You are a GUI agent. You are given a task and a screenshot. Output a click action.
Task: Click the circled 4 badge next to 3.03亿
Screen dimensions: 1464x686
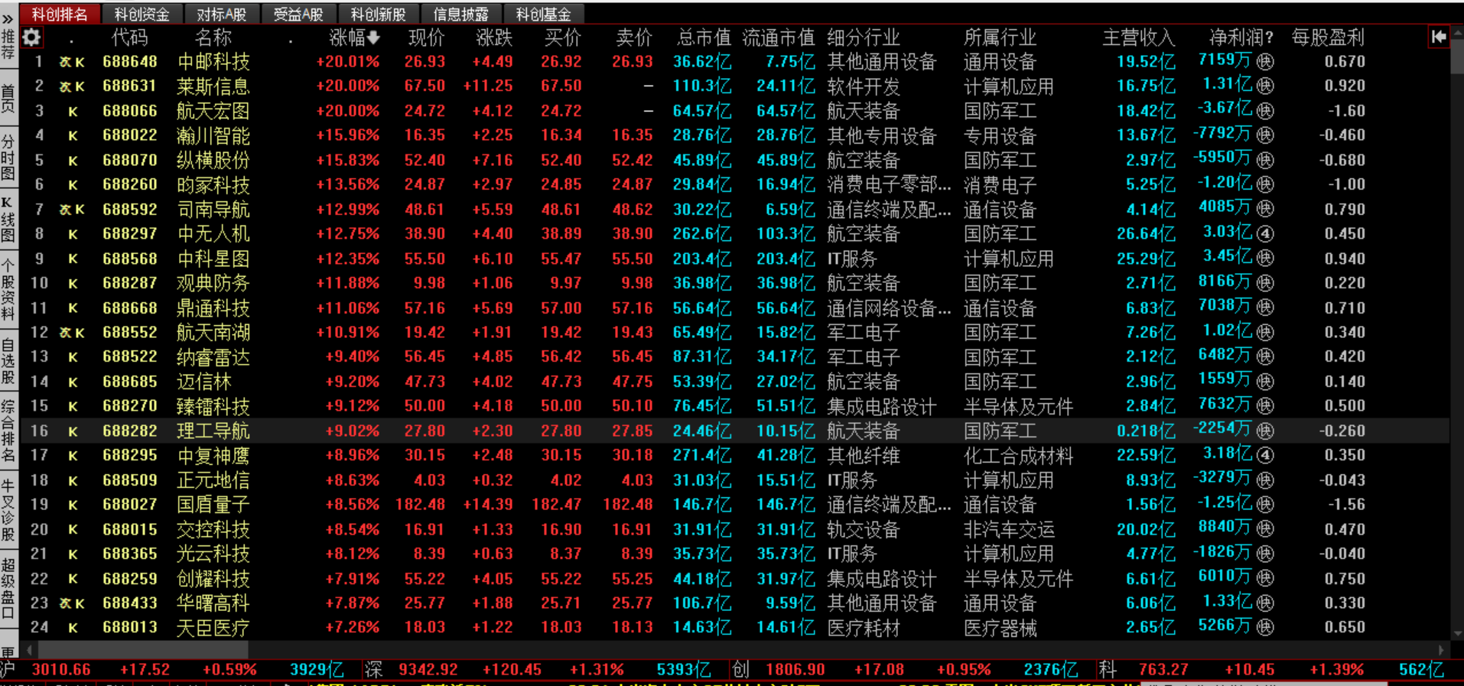1265,234
